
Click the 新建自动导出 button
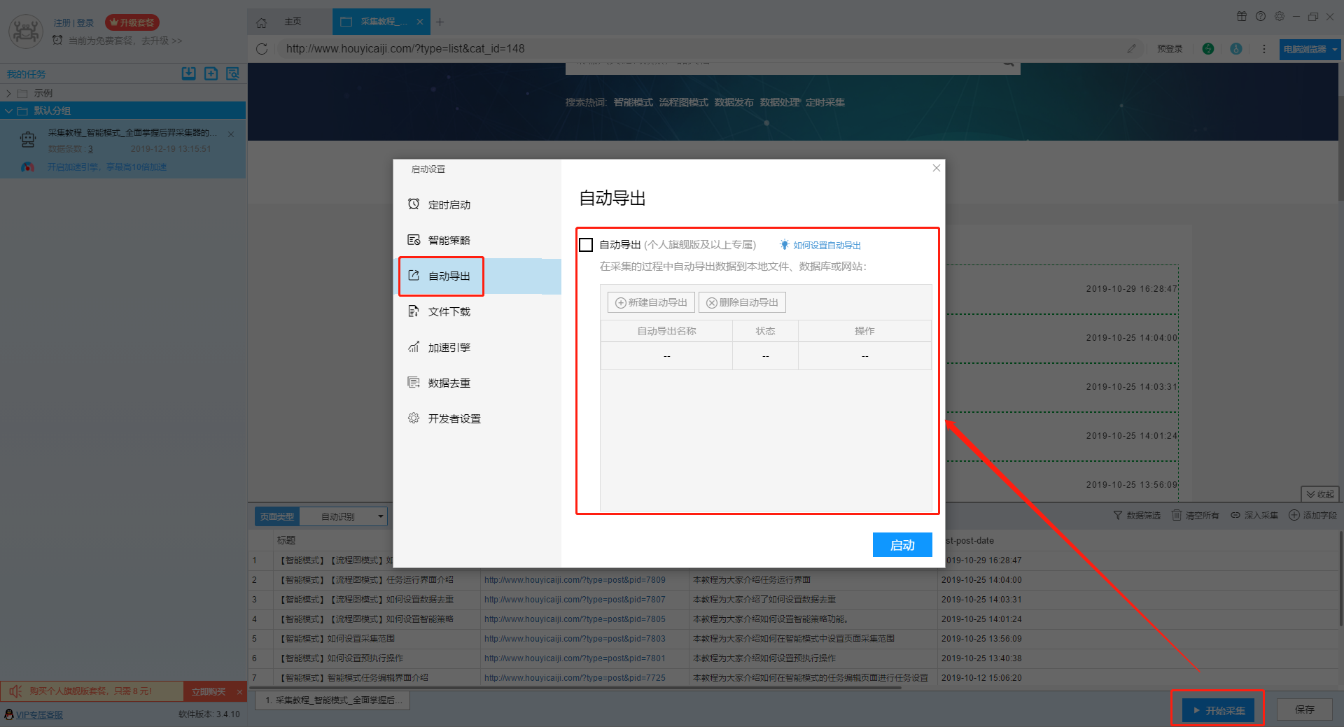[651, 303]
